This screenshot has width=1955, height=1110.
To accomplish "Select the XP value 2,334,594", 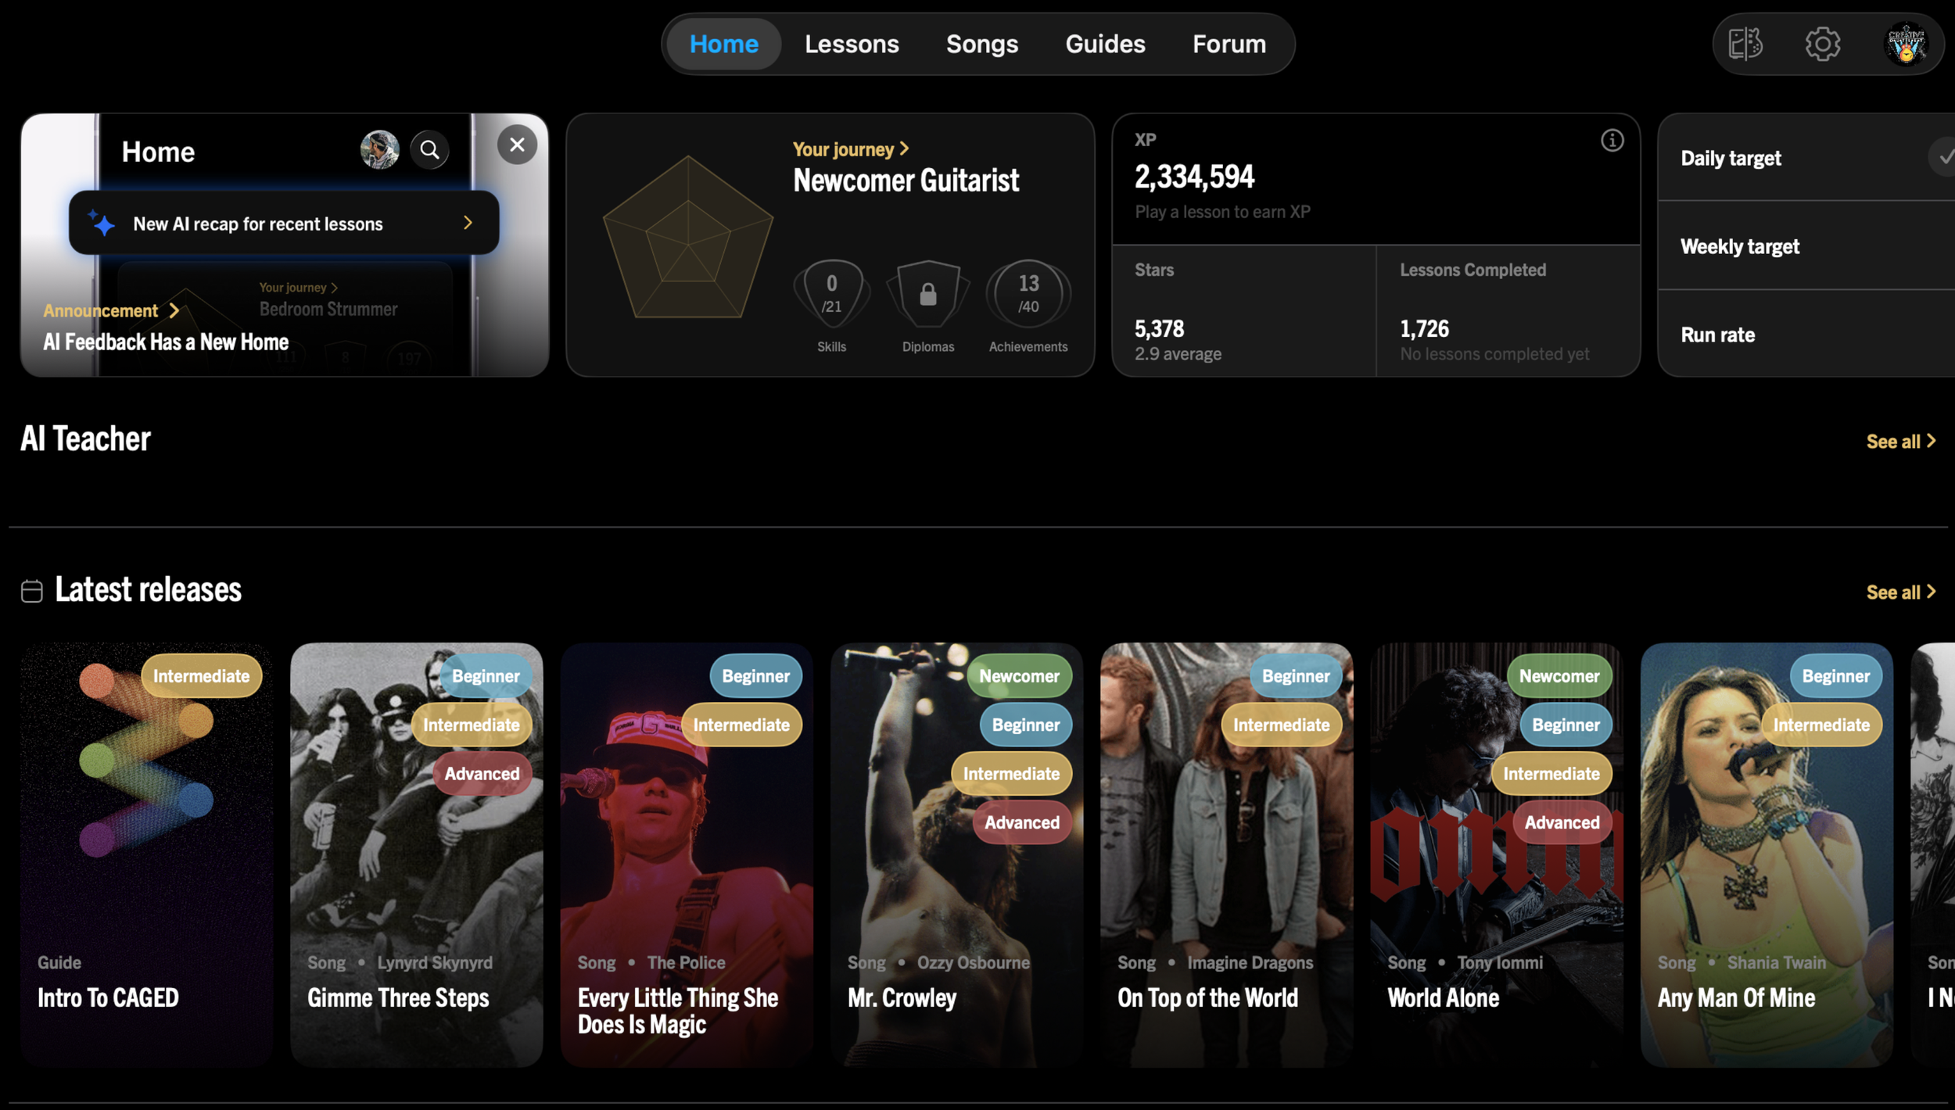I will click(x=1194, y=177).
